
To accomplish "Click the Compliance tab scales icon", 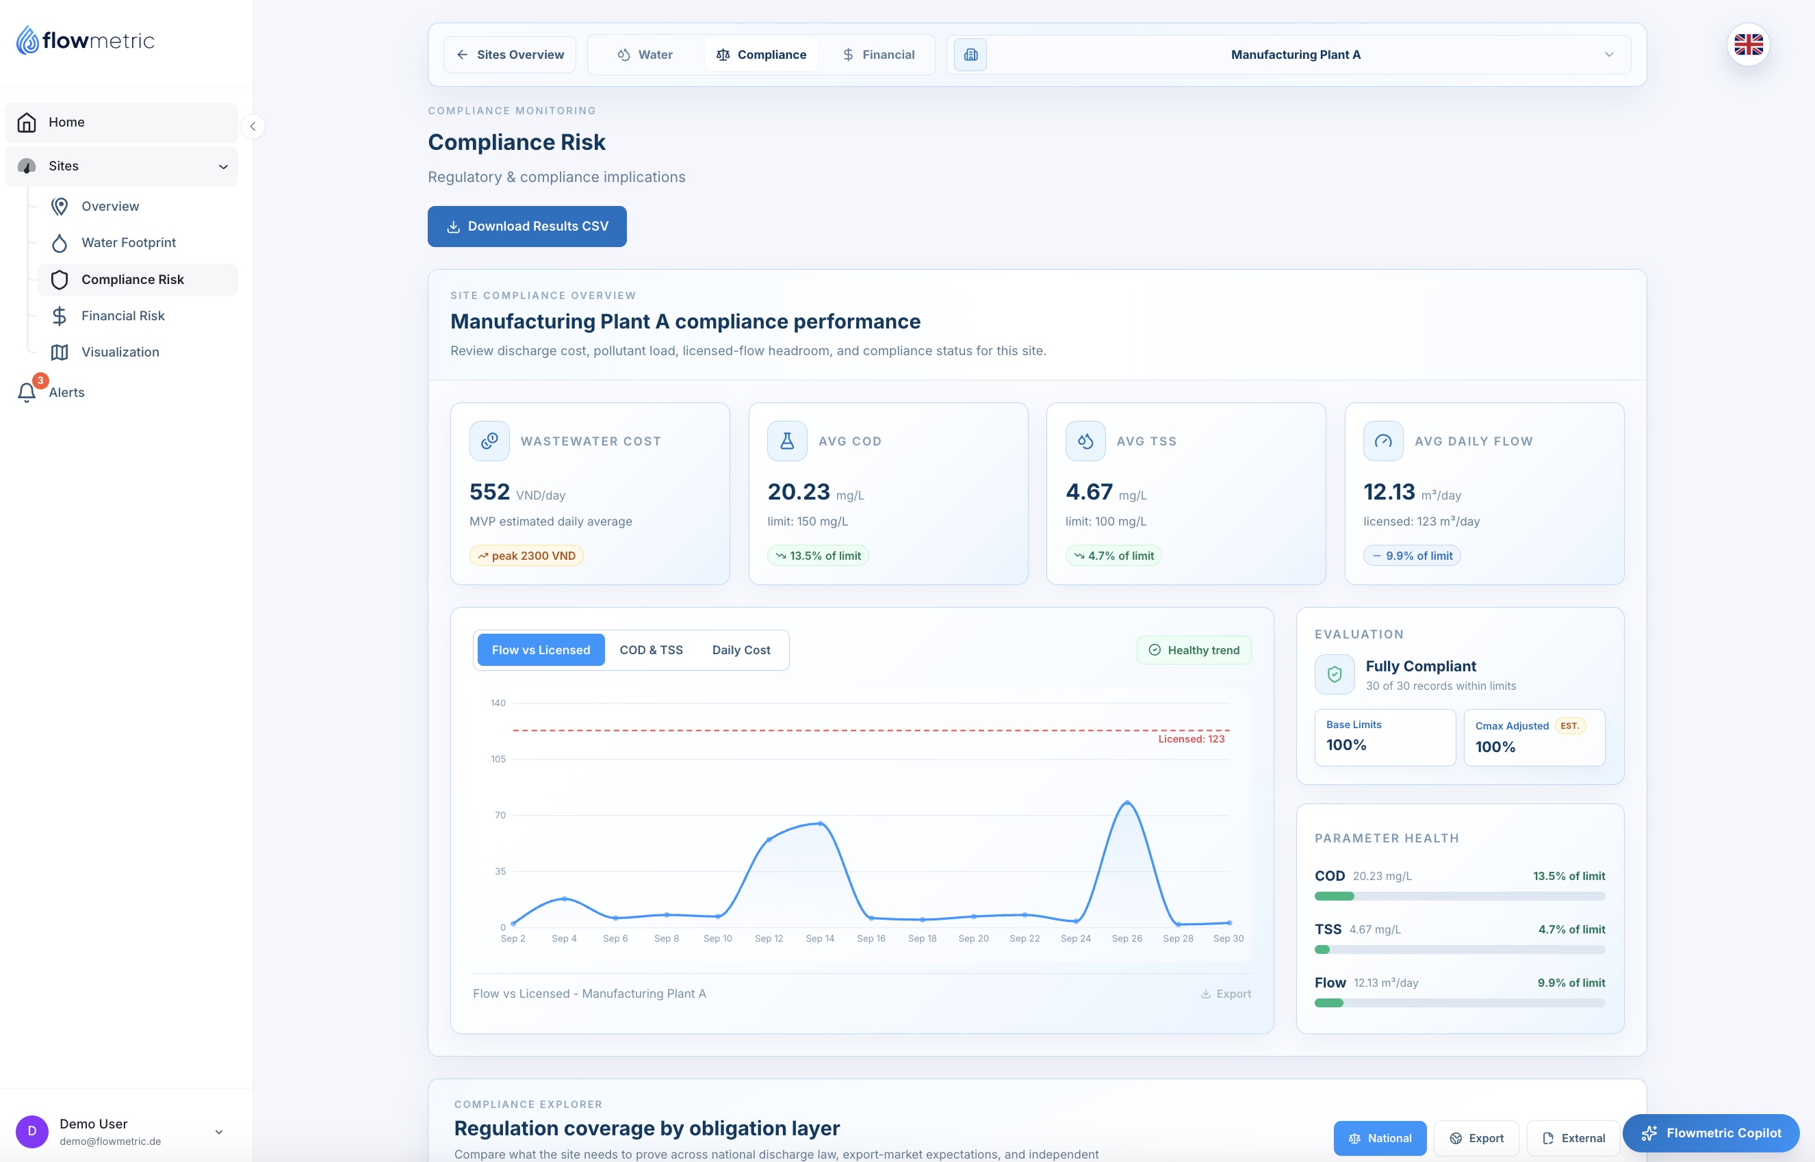I will click(723, 54).
